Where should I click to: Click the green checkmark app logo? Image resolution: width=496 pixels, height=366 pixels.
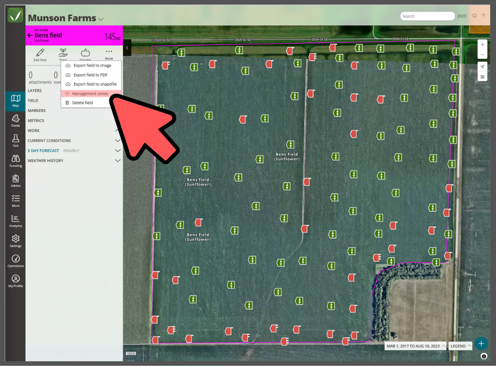[x=15, y=15]
